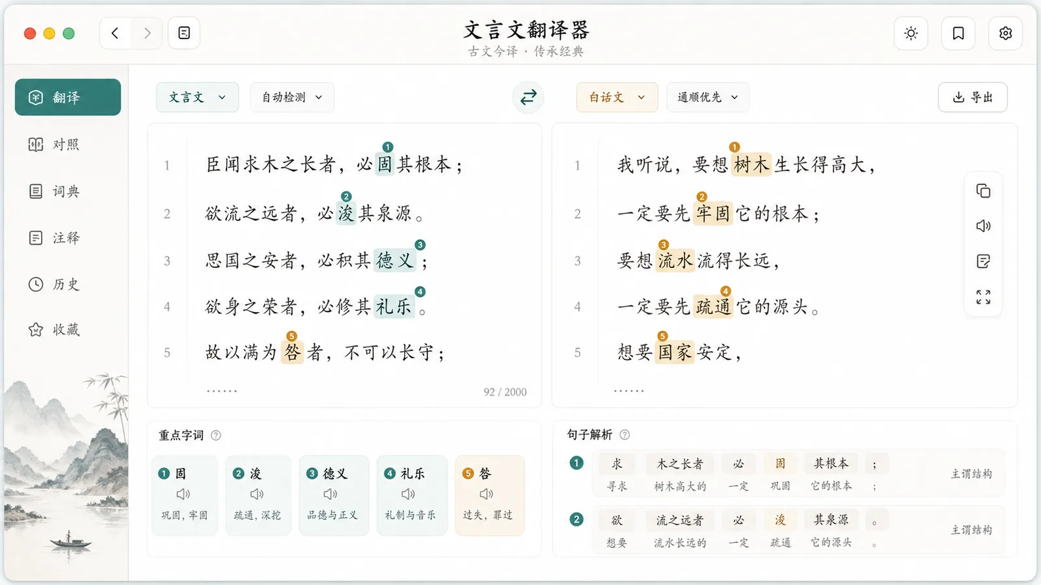Image resolution: width=1041 pixels, height=585 pixels.
Task: Click annotation marker 3 above 德义
Action: click(x=420, y=245)
